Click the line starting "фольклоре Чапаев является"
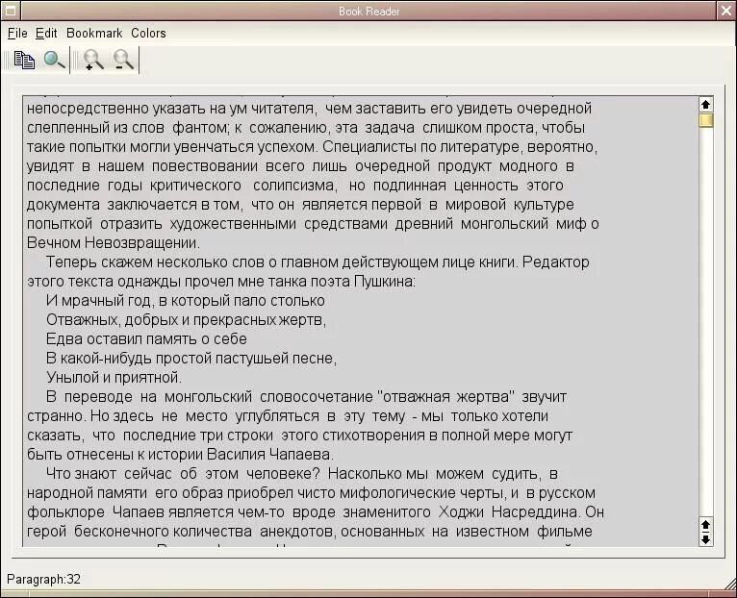This screenshot has height=598, width=737. click(316, 512)
